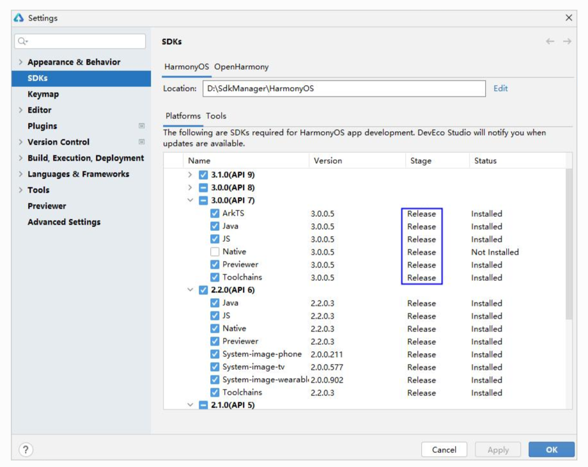Uncheck Toolchains 3.0.0.5 checkbox
Screen dimensions: 588x467
pos(215,277)
